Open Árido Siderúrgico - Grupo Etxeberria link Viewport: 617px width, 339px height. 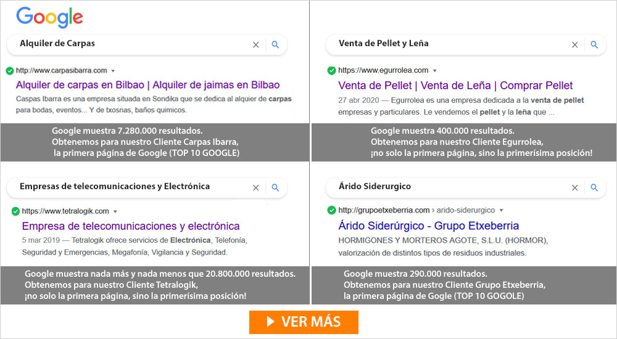tap(429, 226)
